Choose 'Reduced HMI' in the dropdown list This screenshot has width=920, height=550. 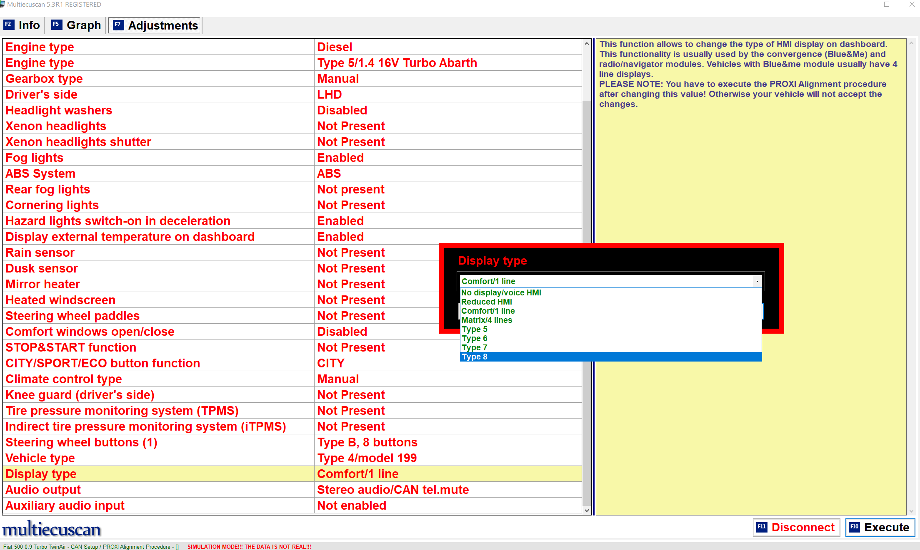(x=611, y=302)
